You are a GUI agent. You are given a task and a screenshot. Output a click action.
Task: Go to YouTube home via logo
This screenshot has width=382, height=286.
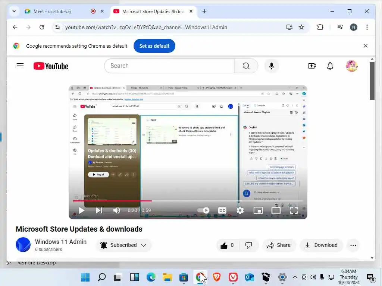click(51, 66)
